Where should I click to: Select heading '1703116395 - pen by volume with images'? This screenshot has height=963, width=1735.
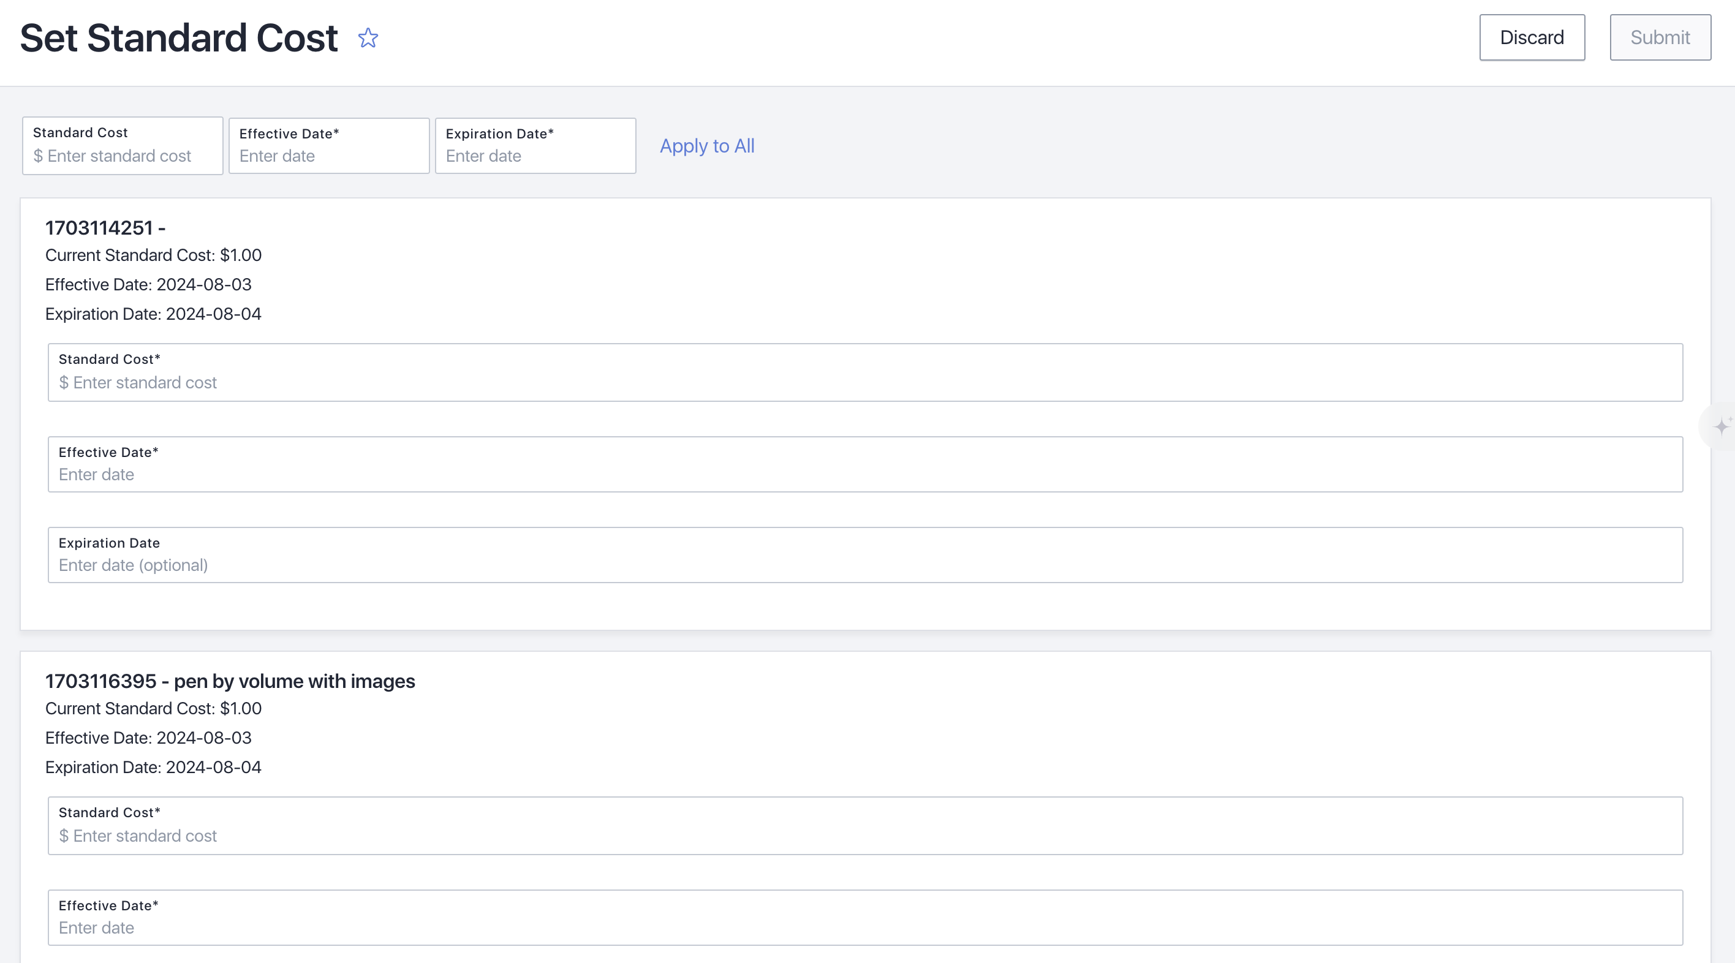(230, 681)
